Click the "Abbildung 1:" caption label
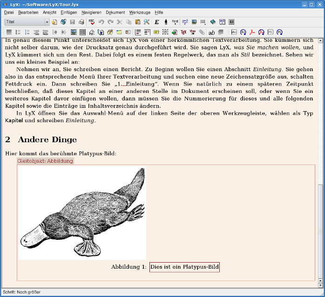The image size is (325, 297). 129,267
